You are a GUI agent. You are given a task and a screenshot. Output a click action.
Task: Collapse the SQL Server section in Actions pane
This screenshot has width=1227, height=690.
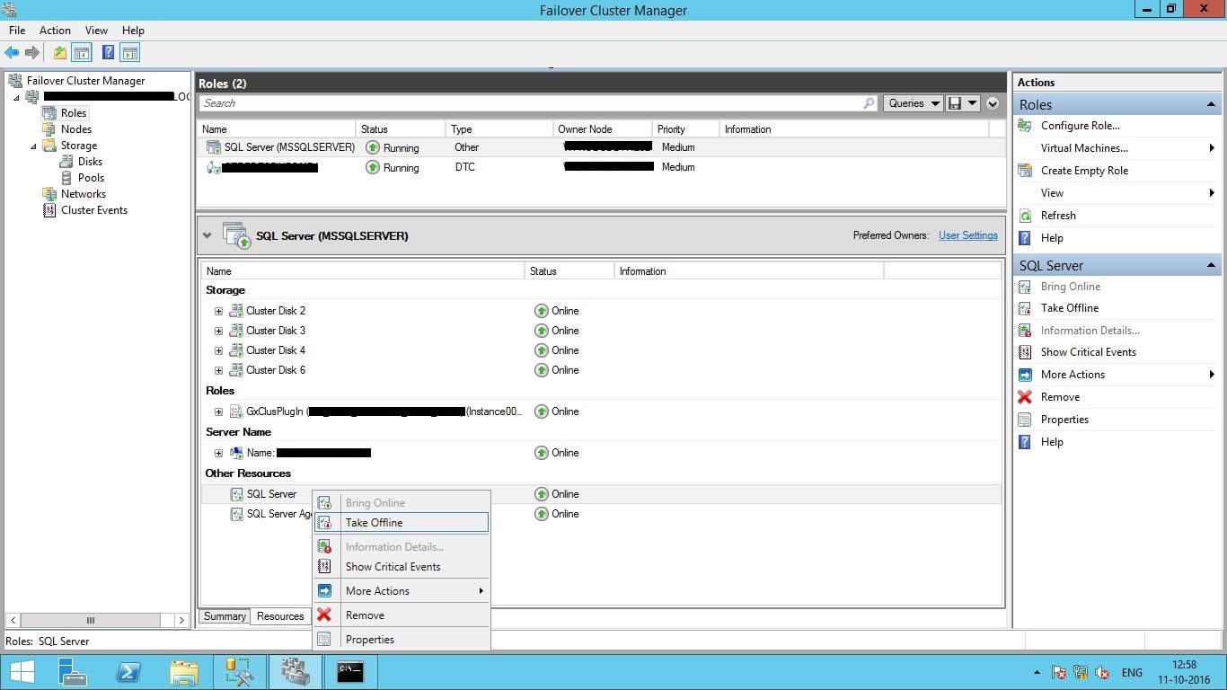click(1211, 266)
